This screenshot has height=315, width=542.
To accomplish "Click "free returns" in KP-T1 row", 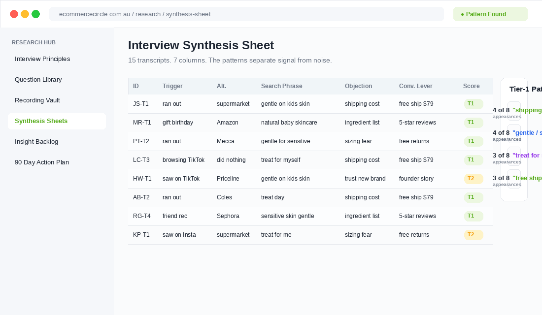I will tap(414, 234).
